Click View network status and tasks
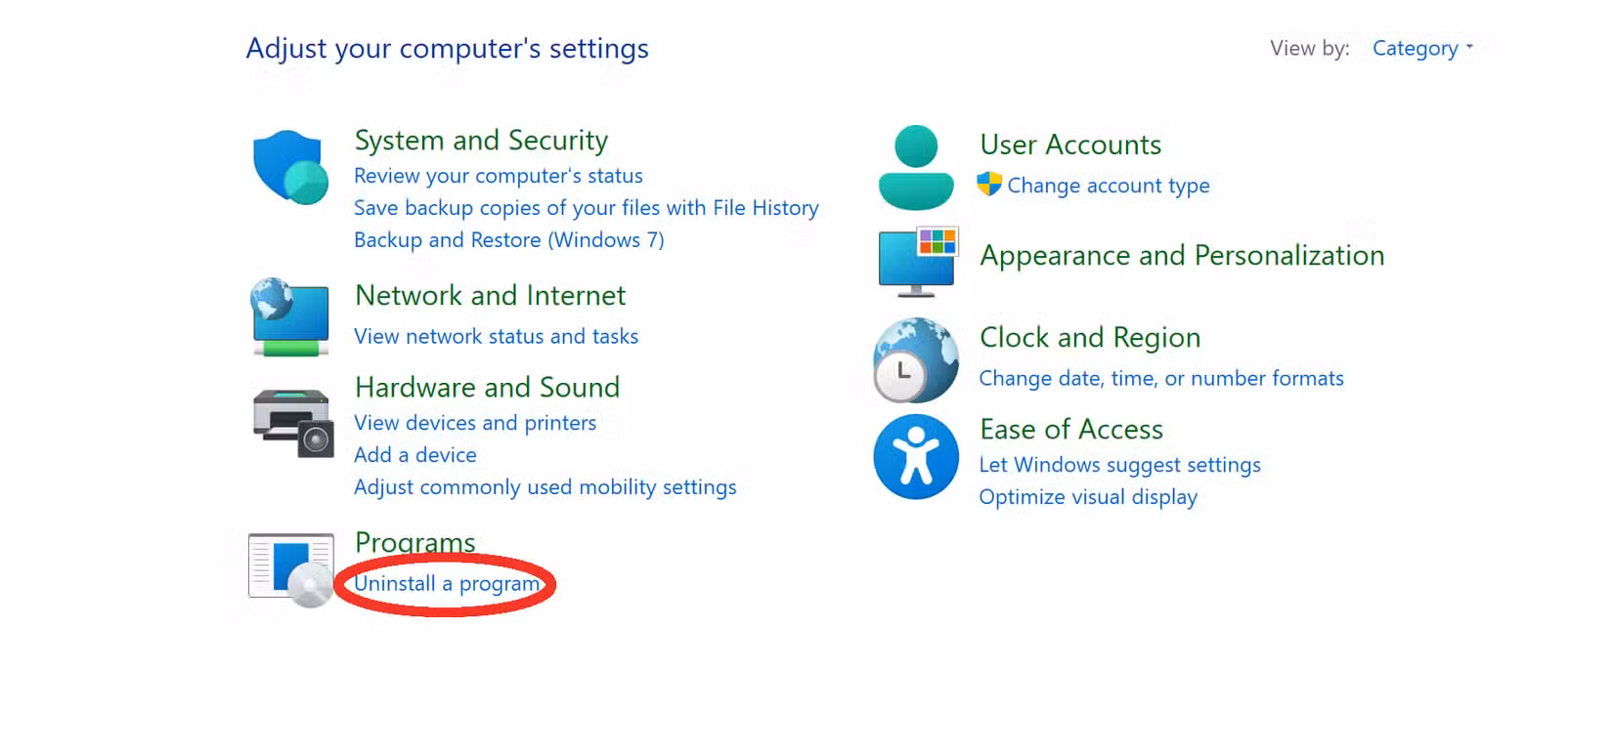Image resolution: width=1613 pixels, height=752 pixels. [x=496, y=337]
